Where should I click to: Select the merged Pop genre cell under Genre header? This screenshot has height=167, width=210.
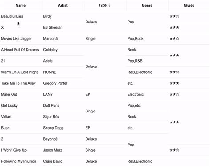tap(147, 22)
